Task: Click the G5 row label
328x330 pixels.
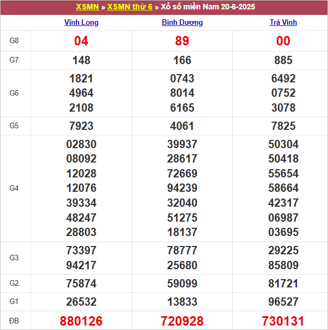Action: coord(14,126)
